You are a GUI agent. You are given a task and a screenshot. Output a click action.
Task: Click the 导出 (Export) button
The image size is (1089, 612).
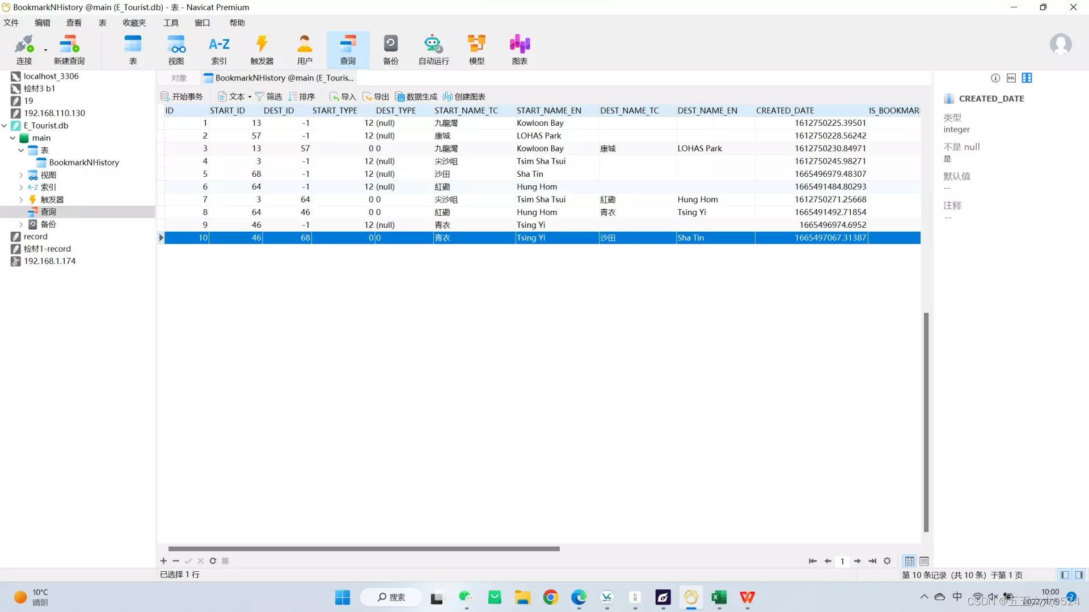click(x=376, y=97)
